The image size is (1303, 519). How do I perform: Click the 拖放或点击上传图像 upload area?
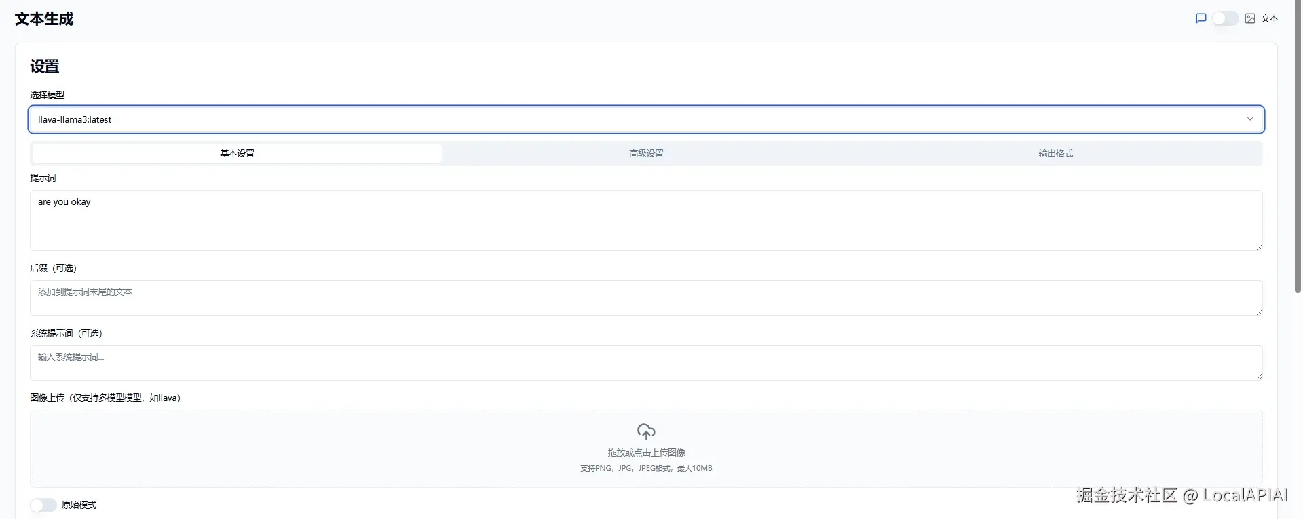click(x=646, y=448)
